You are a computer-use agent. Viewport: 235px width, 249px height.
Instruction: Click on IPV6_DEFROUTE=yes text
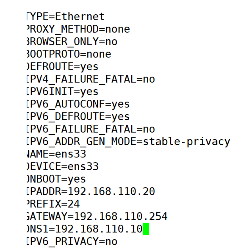click(78, 117)
